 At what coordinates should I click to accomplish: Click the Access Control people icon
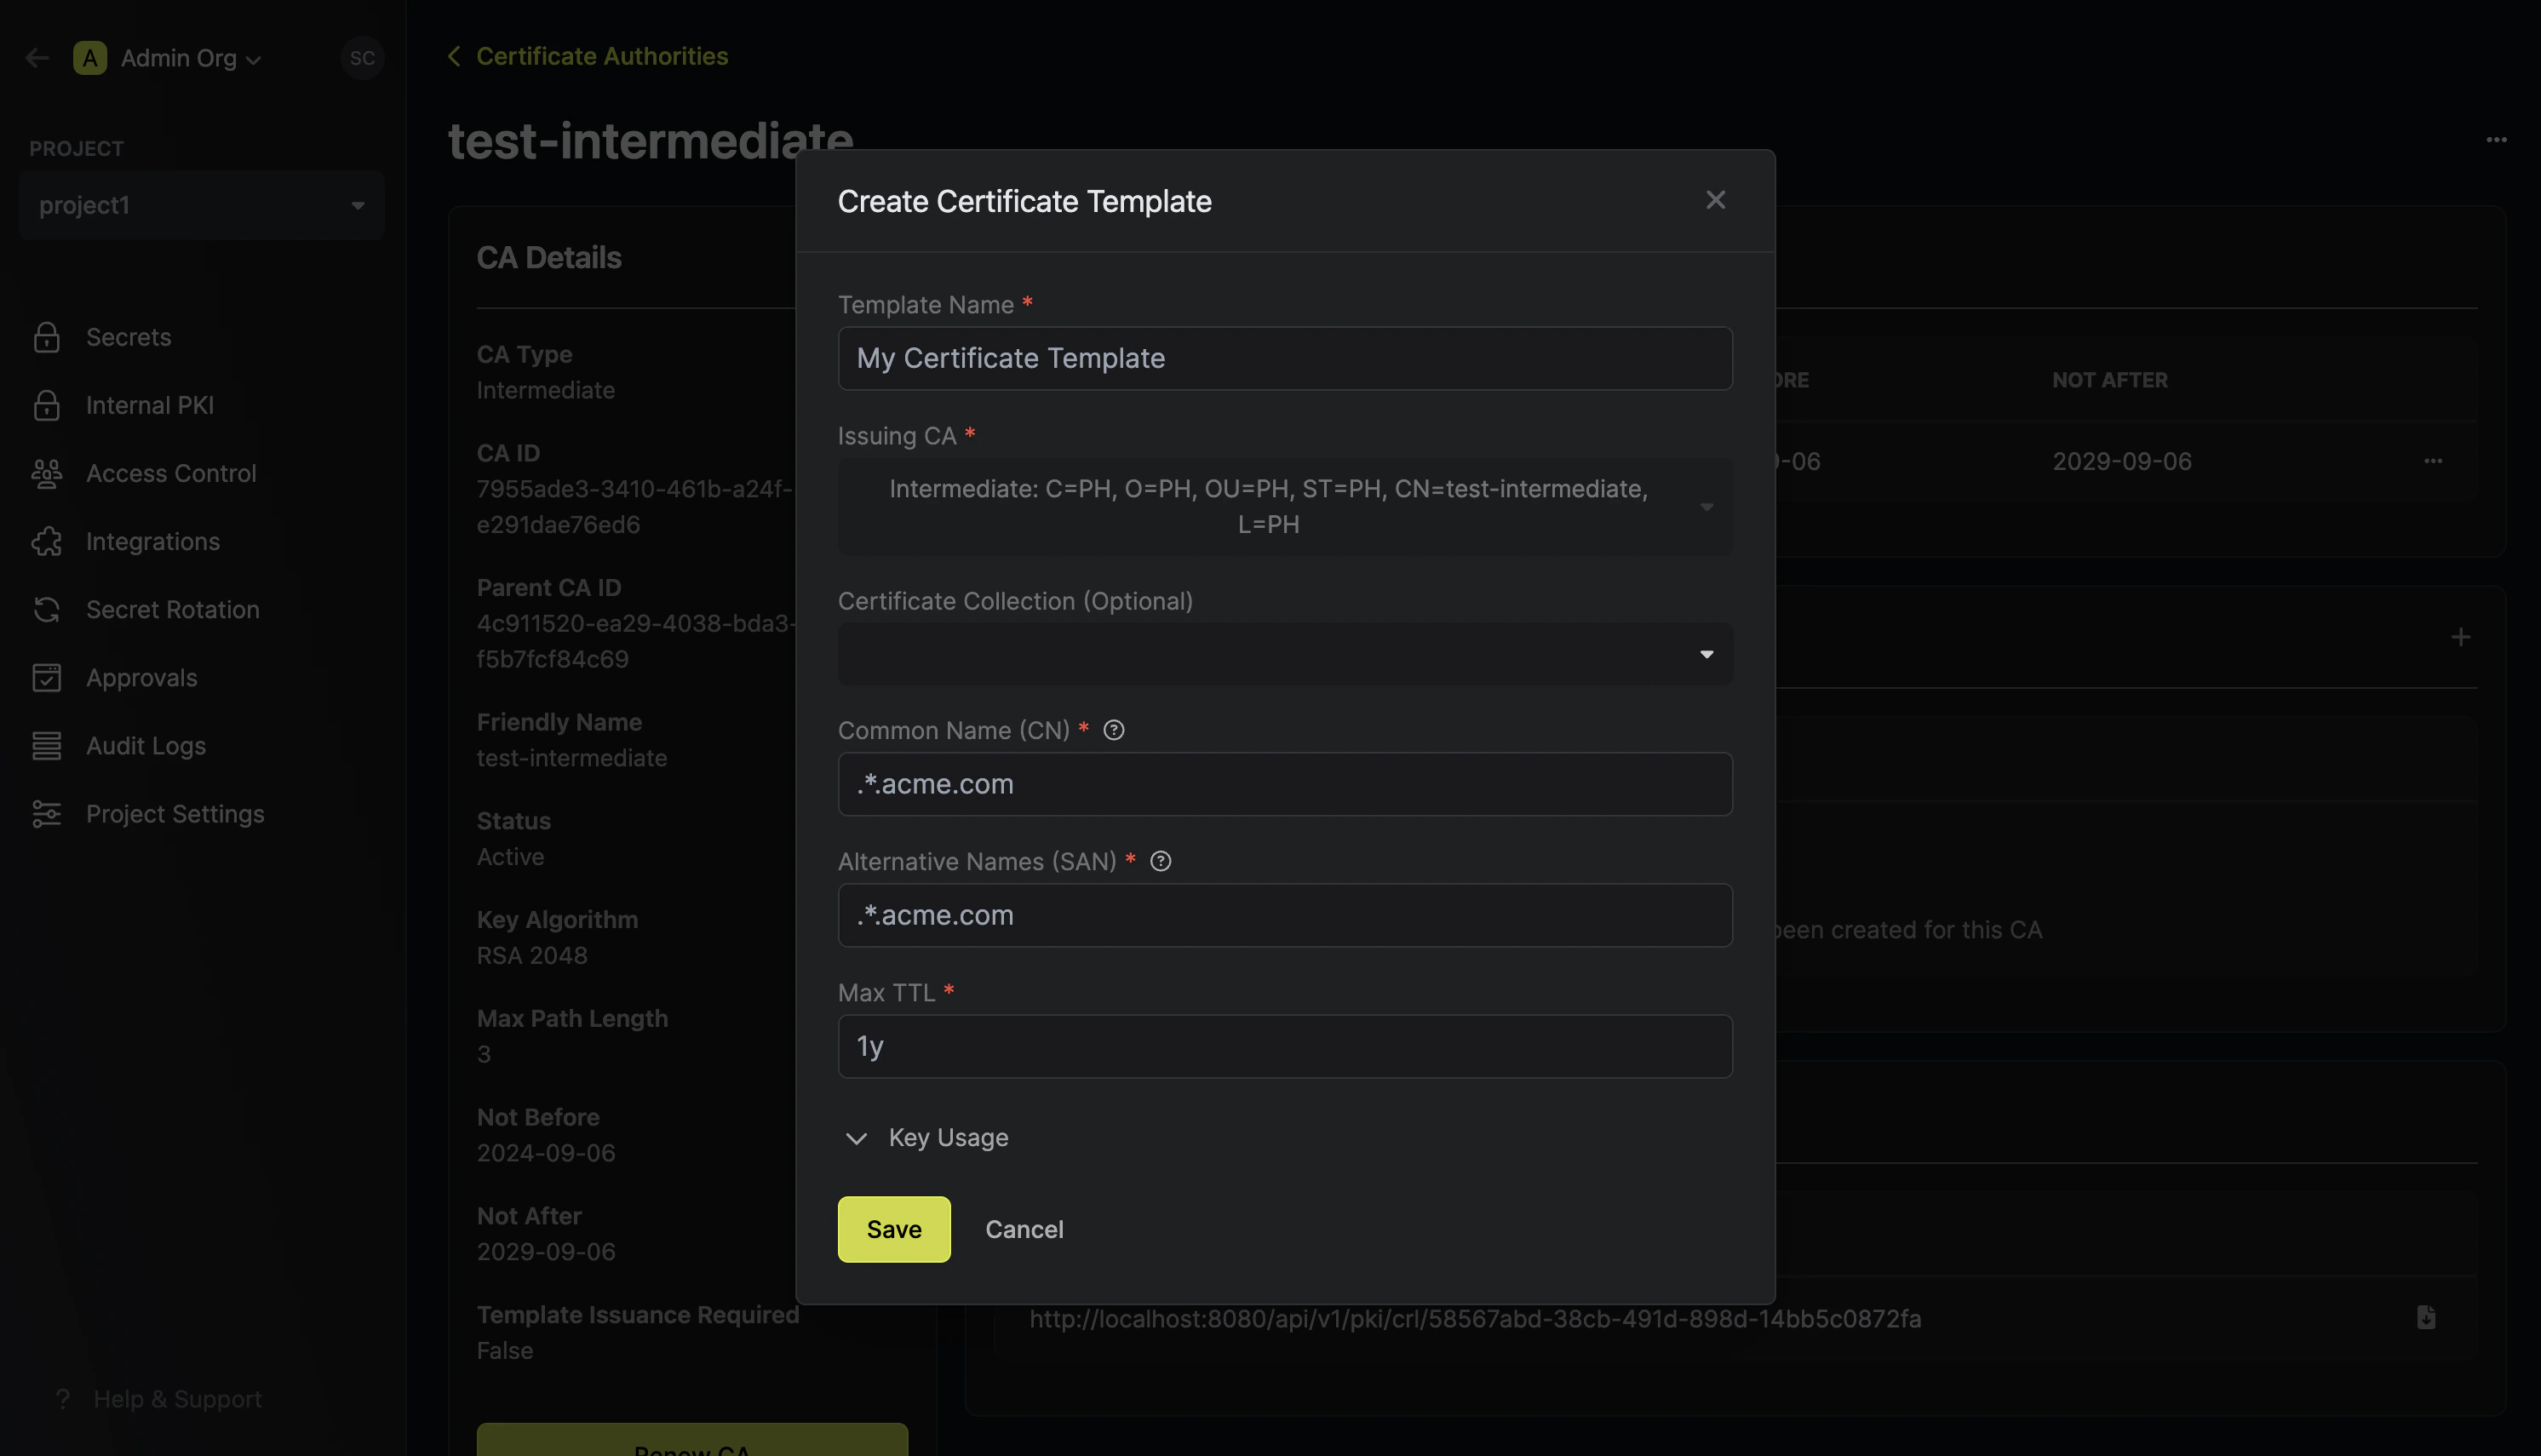pos(47,473)
